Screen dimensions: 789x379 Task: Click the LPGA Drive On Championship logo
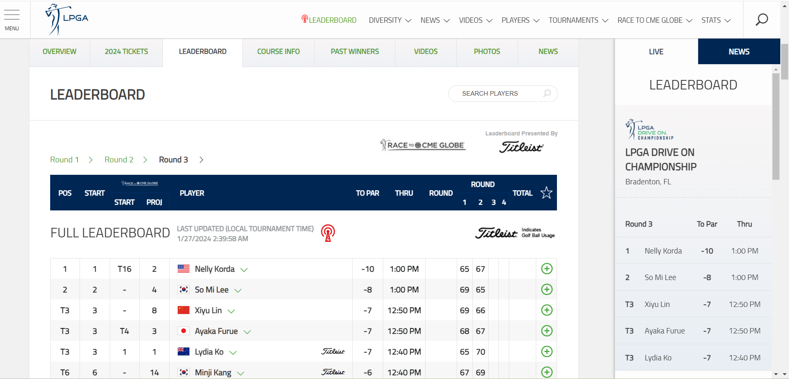tap(649, 129)
